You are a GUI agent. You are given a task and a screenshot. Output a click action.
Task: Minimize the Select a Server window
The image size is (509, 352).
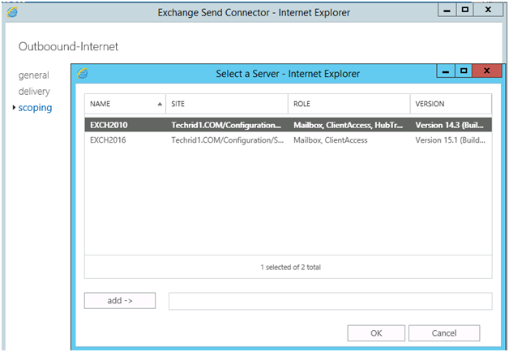[x=446, y=71]
